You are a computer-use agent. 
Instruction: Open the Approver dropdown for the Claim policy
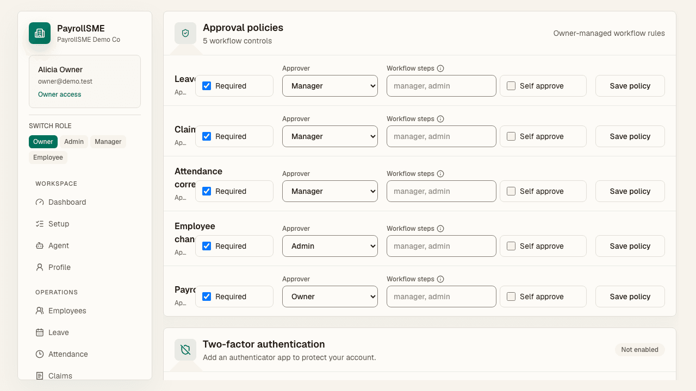tap(330, 136)
